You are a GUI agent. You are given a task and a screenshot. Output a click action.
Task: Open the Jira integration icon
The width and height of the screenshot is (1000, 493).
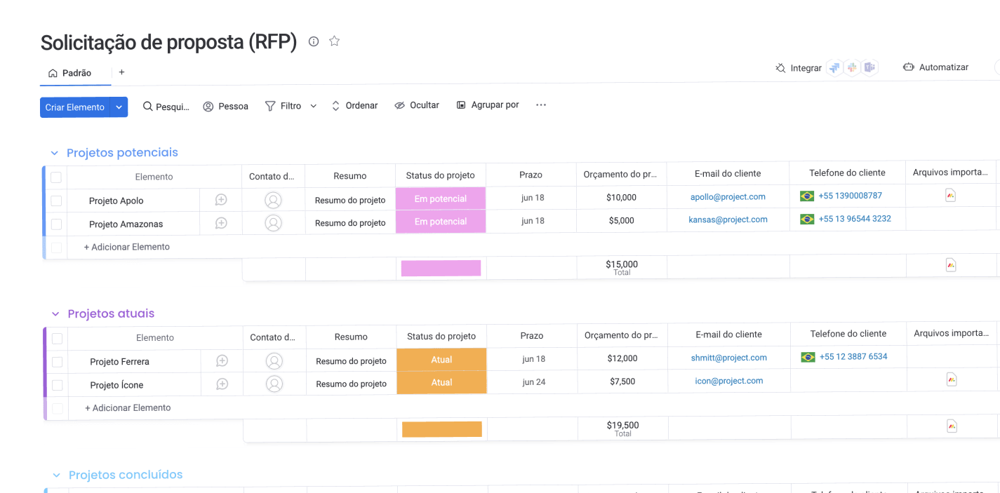coord(834,67)
